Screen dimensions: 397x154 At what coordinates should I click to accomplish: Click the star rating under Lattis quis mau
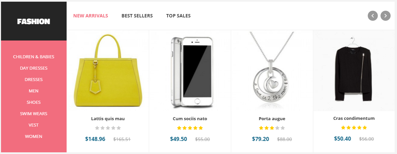[x=108, y=128]
